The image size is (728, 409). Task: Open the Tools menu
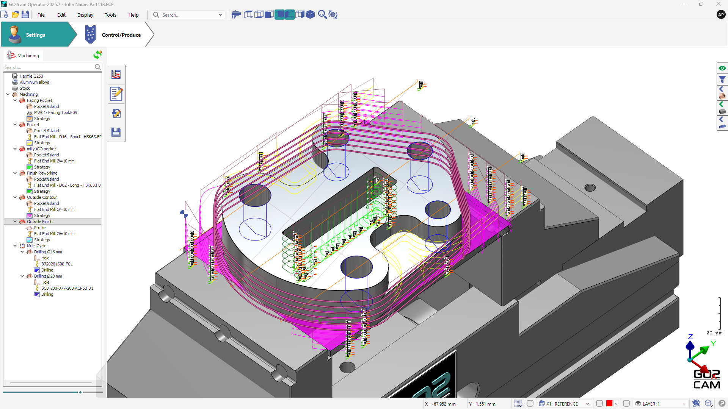110,15
